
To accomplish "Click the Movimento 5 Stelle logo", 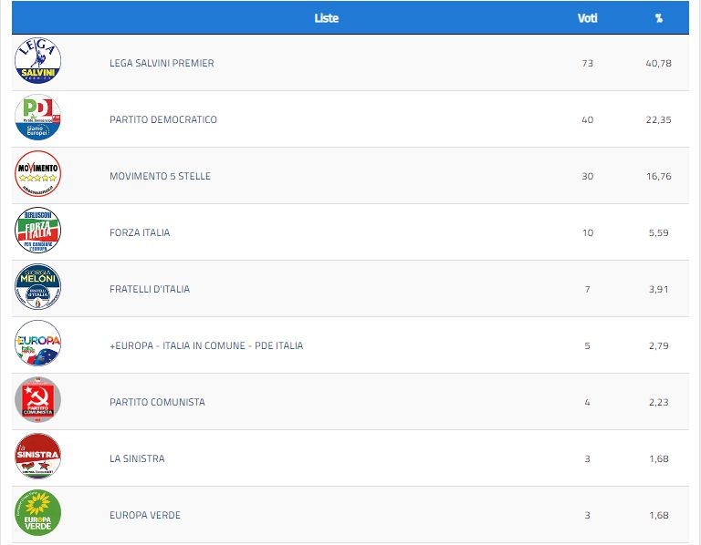I will (x=38, y=175).
